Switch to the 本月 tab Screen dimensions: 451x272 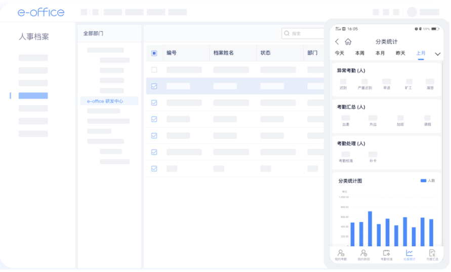tap(380, 53)
